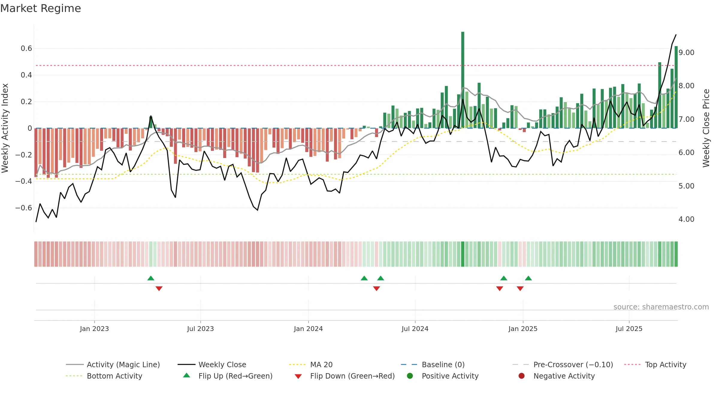Click the source: sharemaestro.com text
This screenshot has height=404, width=719.
point(661,307)
